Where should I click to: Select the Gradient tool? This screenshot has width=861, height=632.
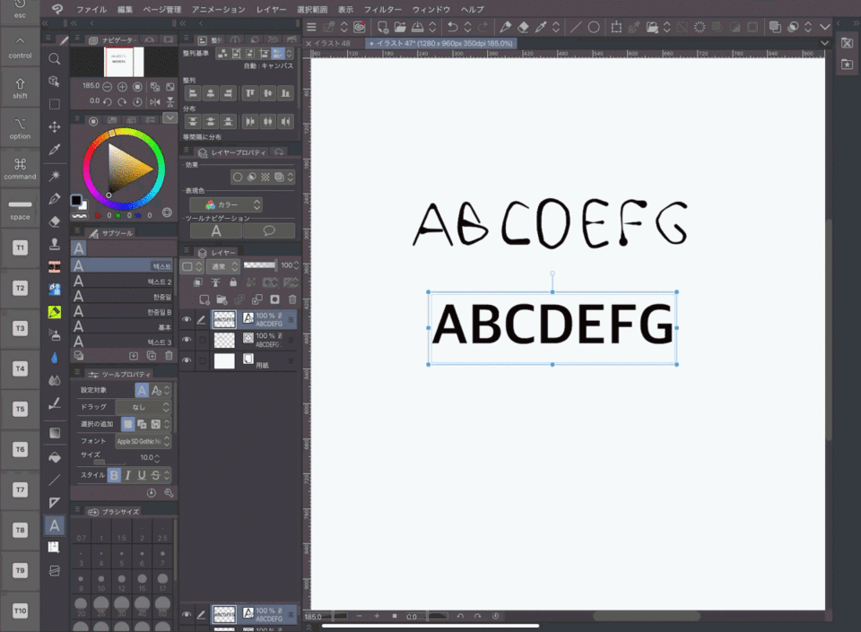tap(55, 433)
